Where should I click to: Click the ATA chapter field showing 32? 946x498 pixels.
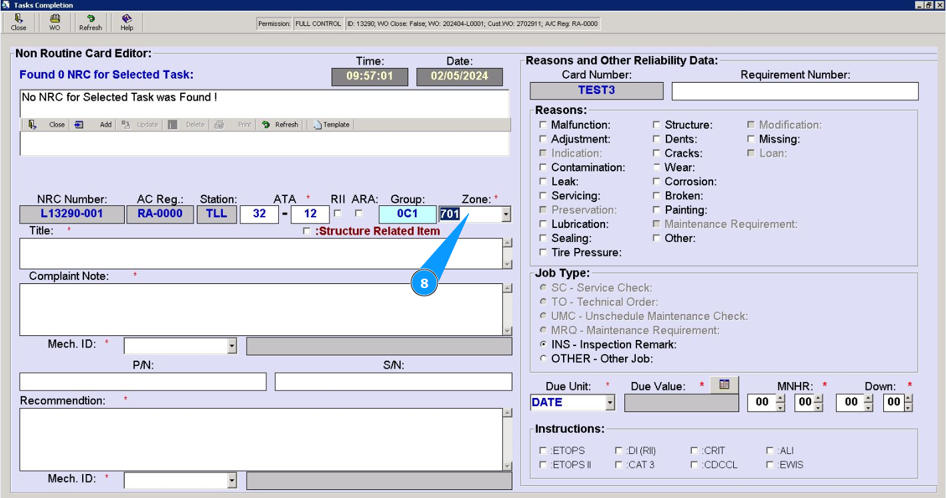pos(260,215)
